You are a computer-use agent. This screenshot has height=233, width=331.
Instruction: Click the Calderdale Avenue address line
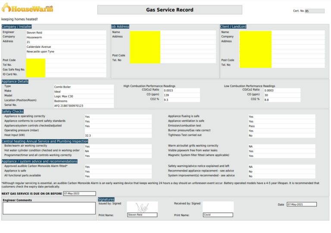tap(66, 47)
